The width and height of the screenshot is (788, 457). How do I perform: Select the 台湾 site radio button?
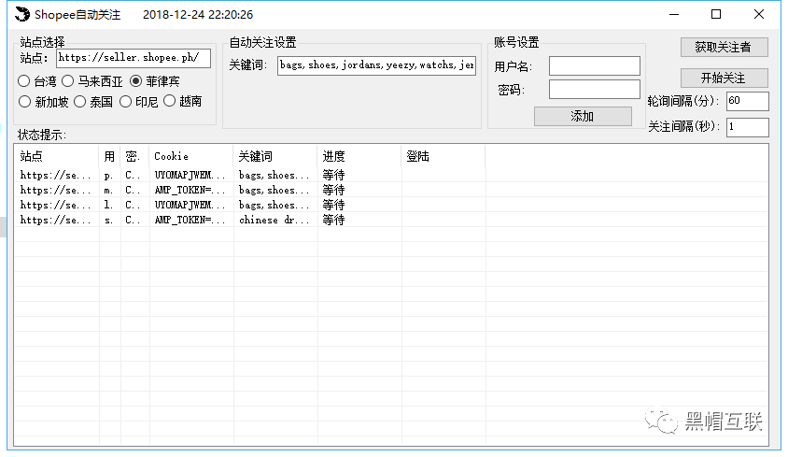pyautogui.click(x=23, y=81)
